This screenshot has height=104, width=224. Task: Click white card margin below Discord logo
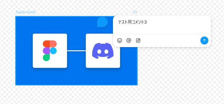pos(103,64)
